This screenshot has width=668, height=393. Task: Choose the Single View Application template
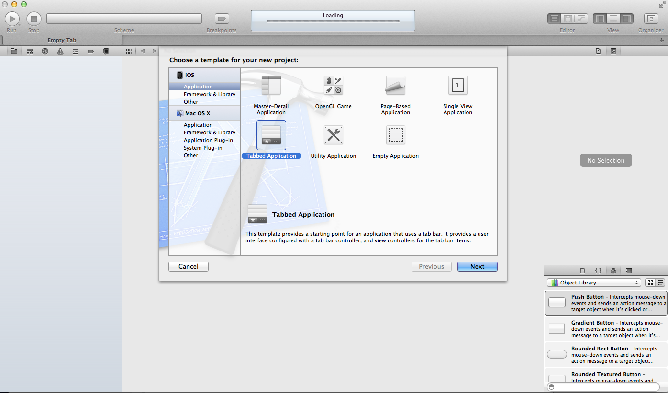coord(458,95)
